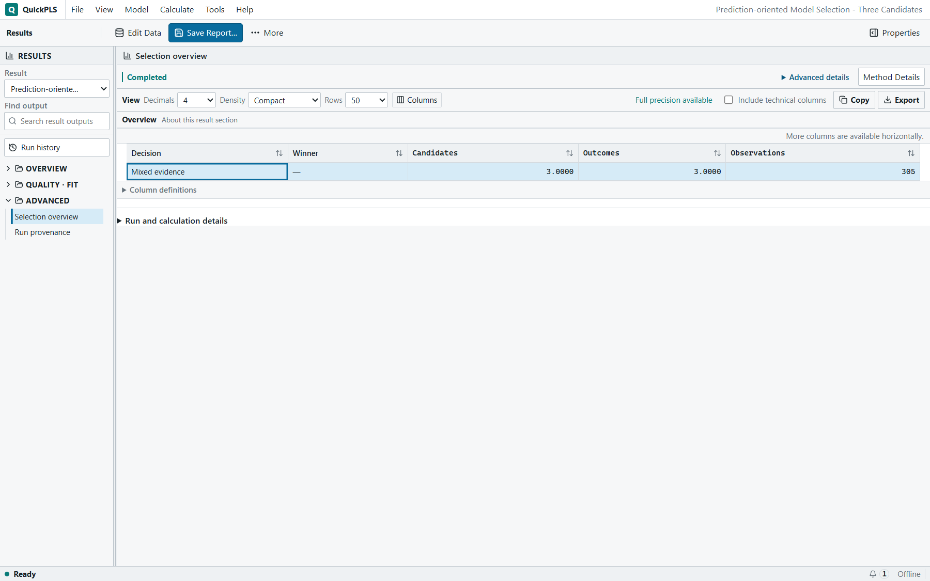Click Outcomes value 3.0000
This screenshot has width=930, height=581.
pos(707,171)
